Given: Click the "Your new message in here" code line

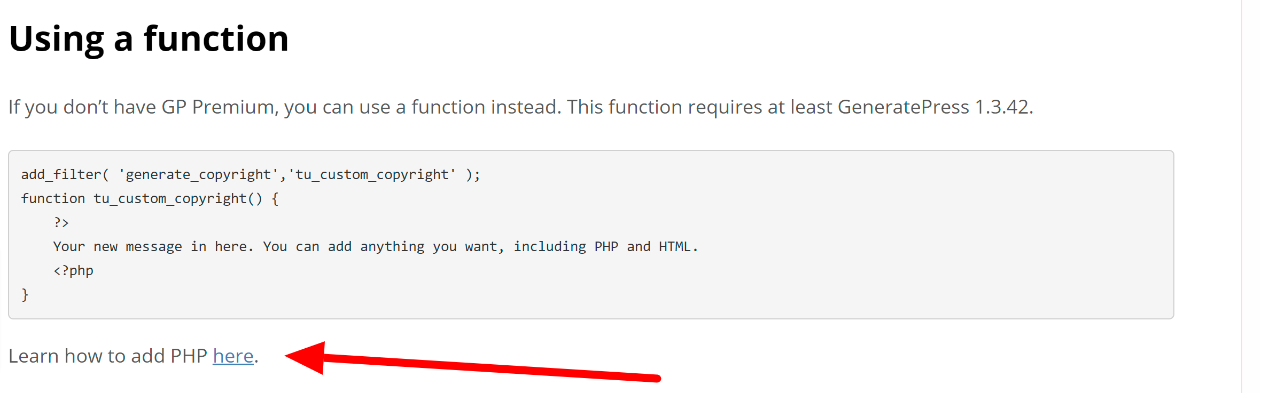Looking at the screenshot, I should click(376, 246).
